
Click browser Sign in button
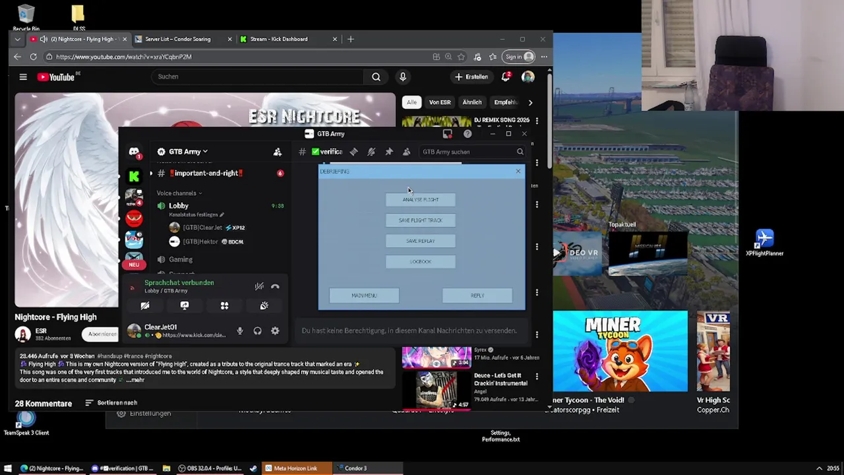[x=518, y=57]
